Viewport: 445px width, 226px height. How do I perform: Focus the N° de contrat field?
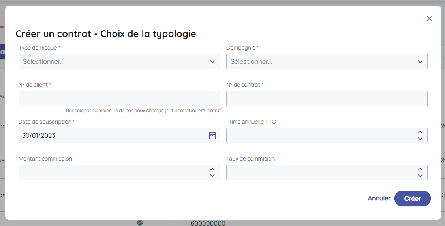tap(327, 98)
